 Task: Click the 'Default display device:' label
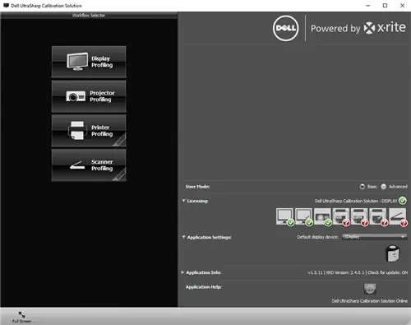[x=318, y=237]
